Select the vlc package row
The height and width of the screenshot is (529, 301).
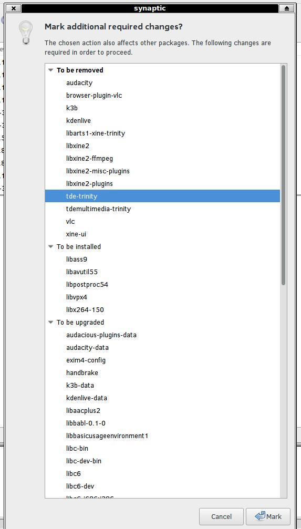[162, 221]
